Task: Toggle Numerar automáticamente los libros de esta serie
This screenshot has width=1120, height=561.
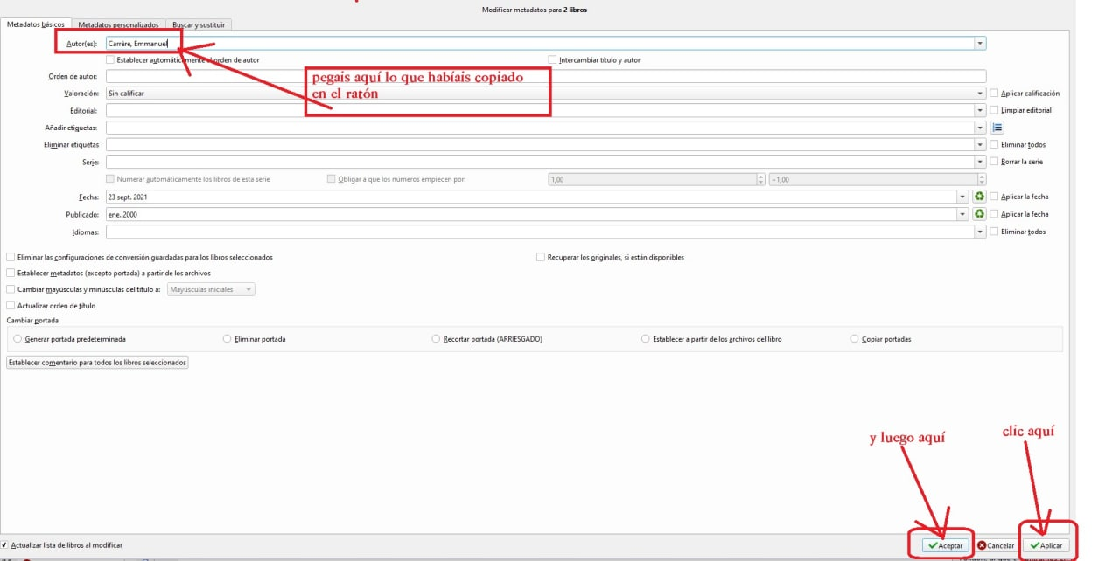Action: pos(187,179)
